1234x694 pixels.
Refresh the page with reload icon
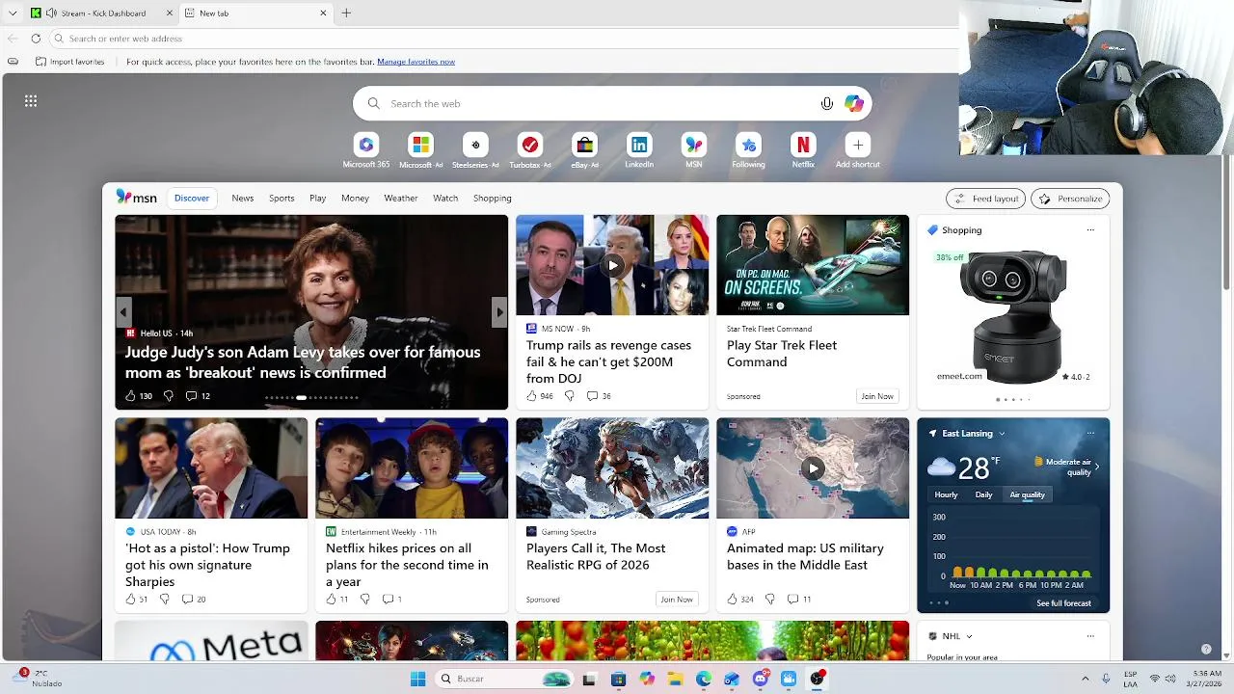[36, 39]
